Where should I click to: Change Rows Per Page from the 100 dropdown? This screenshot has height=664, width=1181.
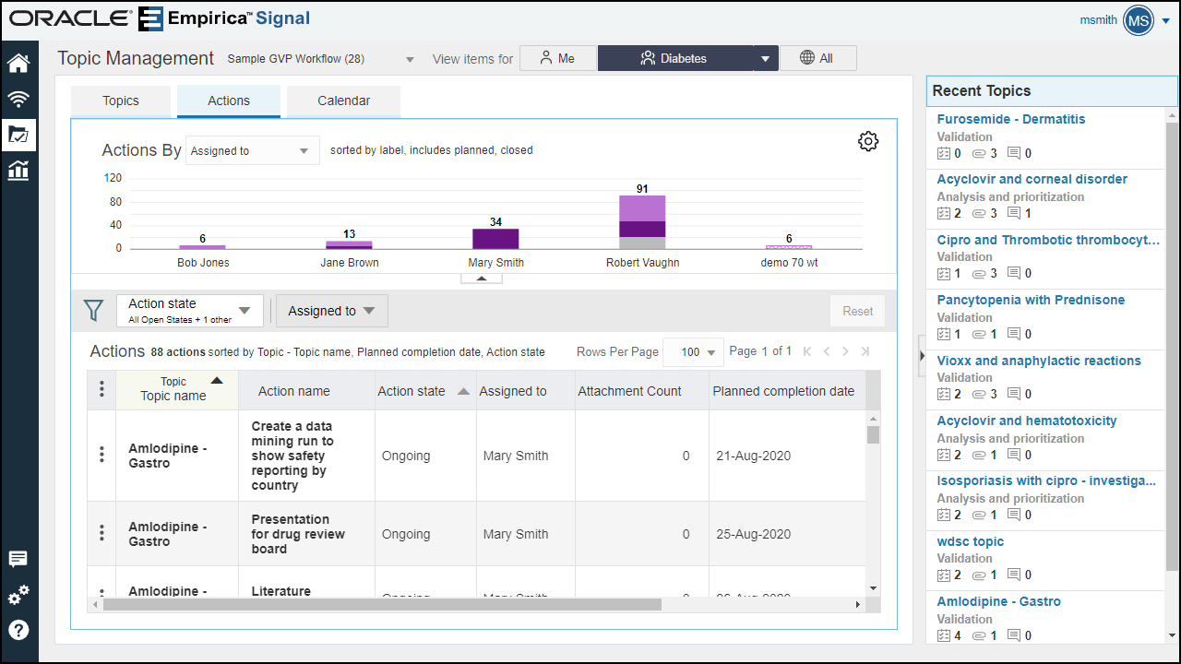693,351
